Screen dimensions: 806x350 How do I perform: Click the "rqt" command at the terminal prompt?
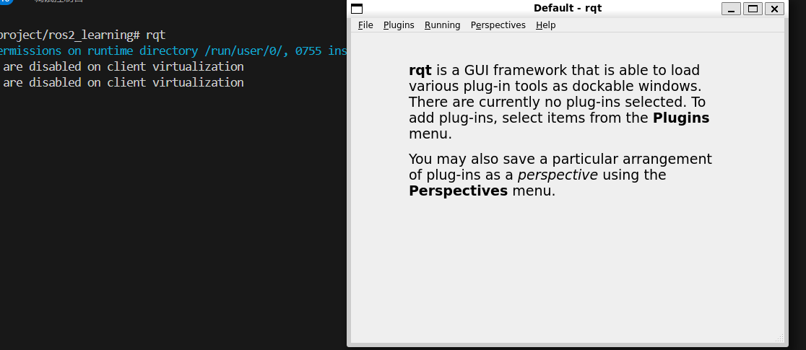coord(155,35)
